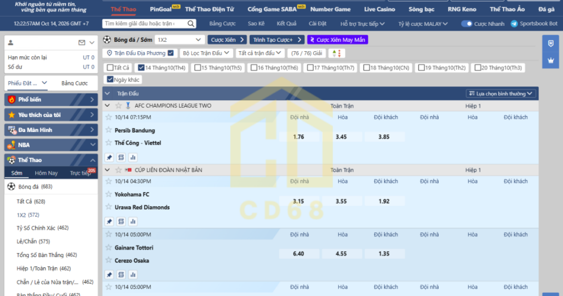The width and height of the screenshot is (563, 296).
Task: Check the Tất Cả date checkbox
Action: coord(110,68)
